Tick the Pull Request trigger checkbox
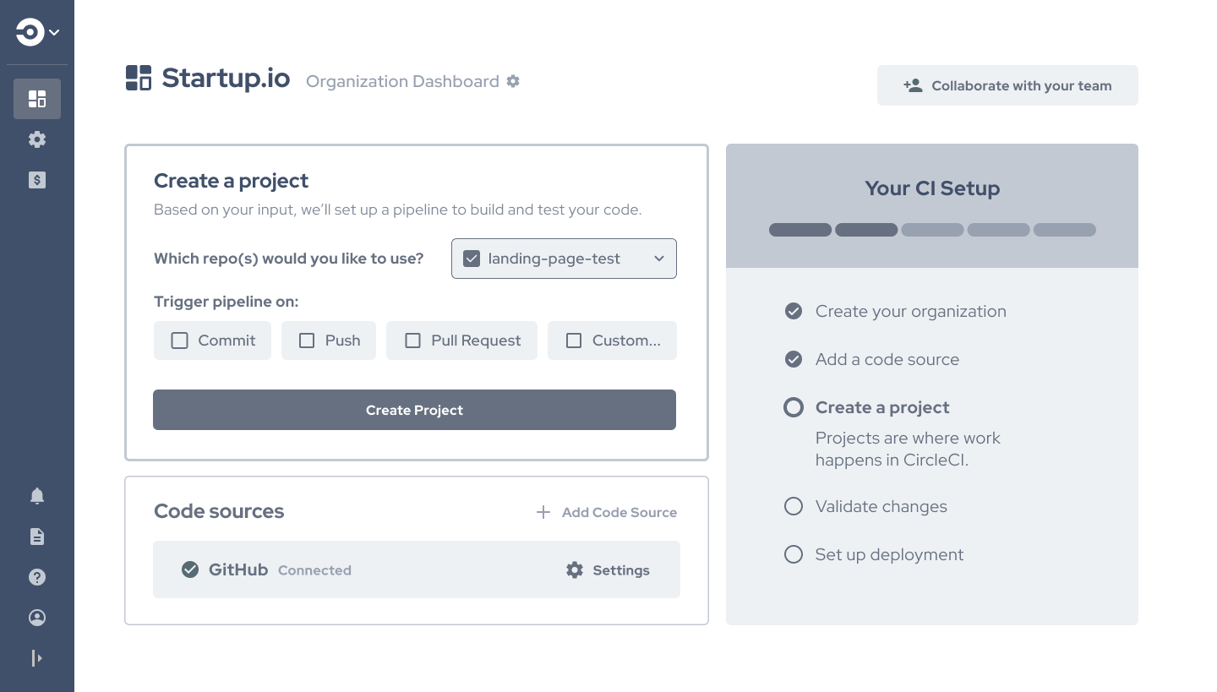Viewport: 1217px width, 692px height. pos(413,341)
